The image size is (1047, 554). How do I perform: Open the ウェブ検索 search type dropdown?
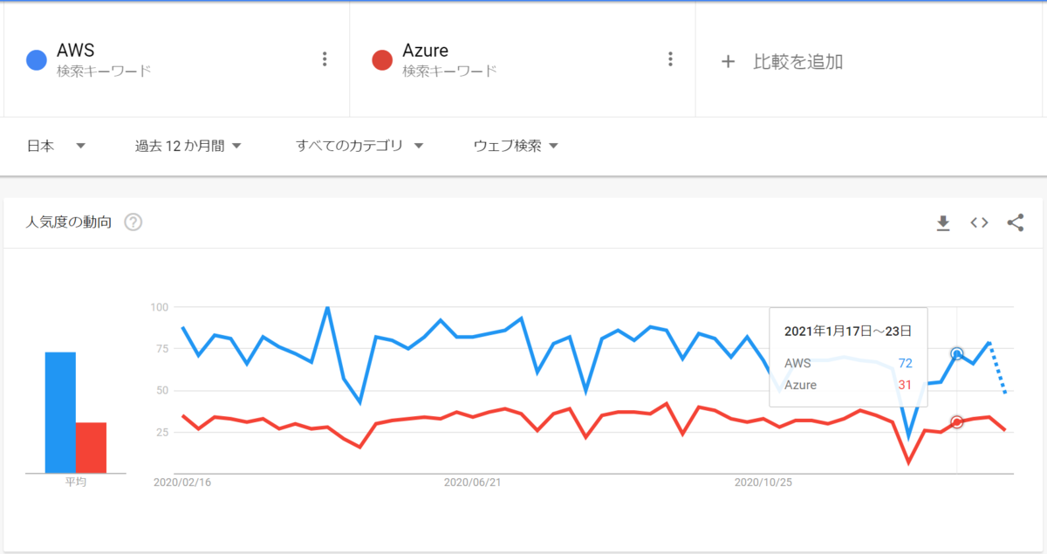[515, 146]
